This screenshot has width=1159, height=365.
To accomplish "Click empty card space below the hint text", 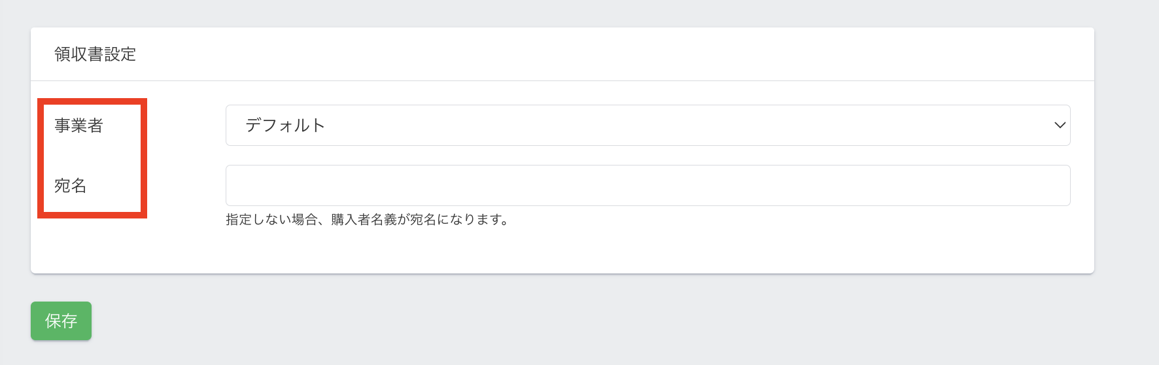I will [x=562, y=252].
